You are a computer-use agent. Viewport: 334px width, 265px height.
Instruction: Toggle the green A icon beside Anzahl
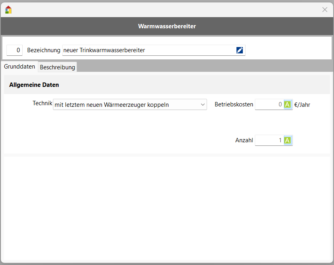[x=287, y=140]
